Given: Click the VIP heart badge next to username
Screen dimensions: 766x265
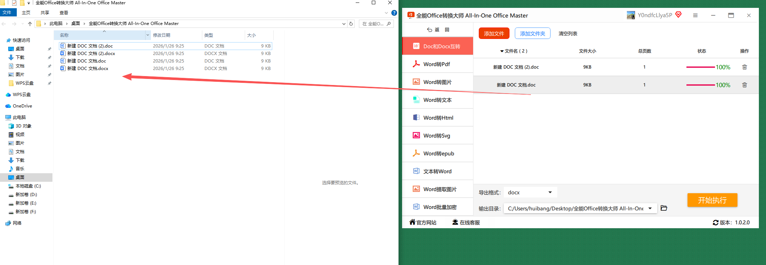Looking at the screenshot, I should (679, 15).
